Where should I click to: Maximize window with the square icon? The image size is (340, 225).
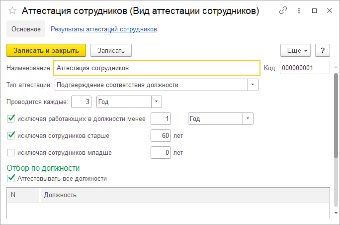pos(314,10)
